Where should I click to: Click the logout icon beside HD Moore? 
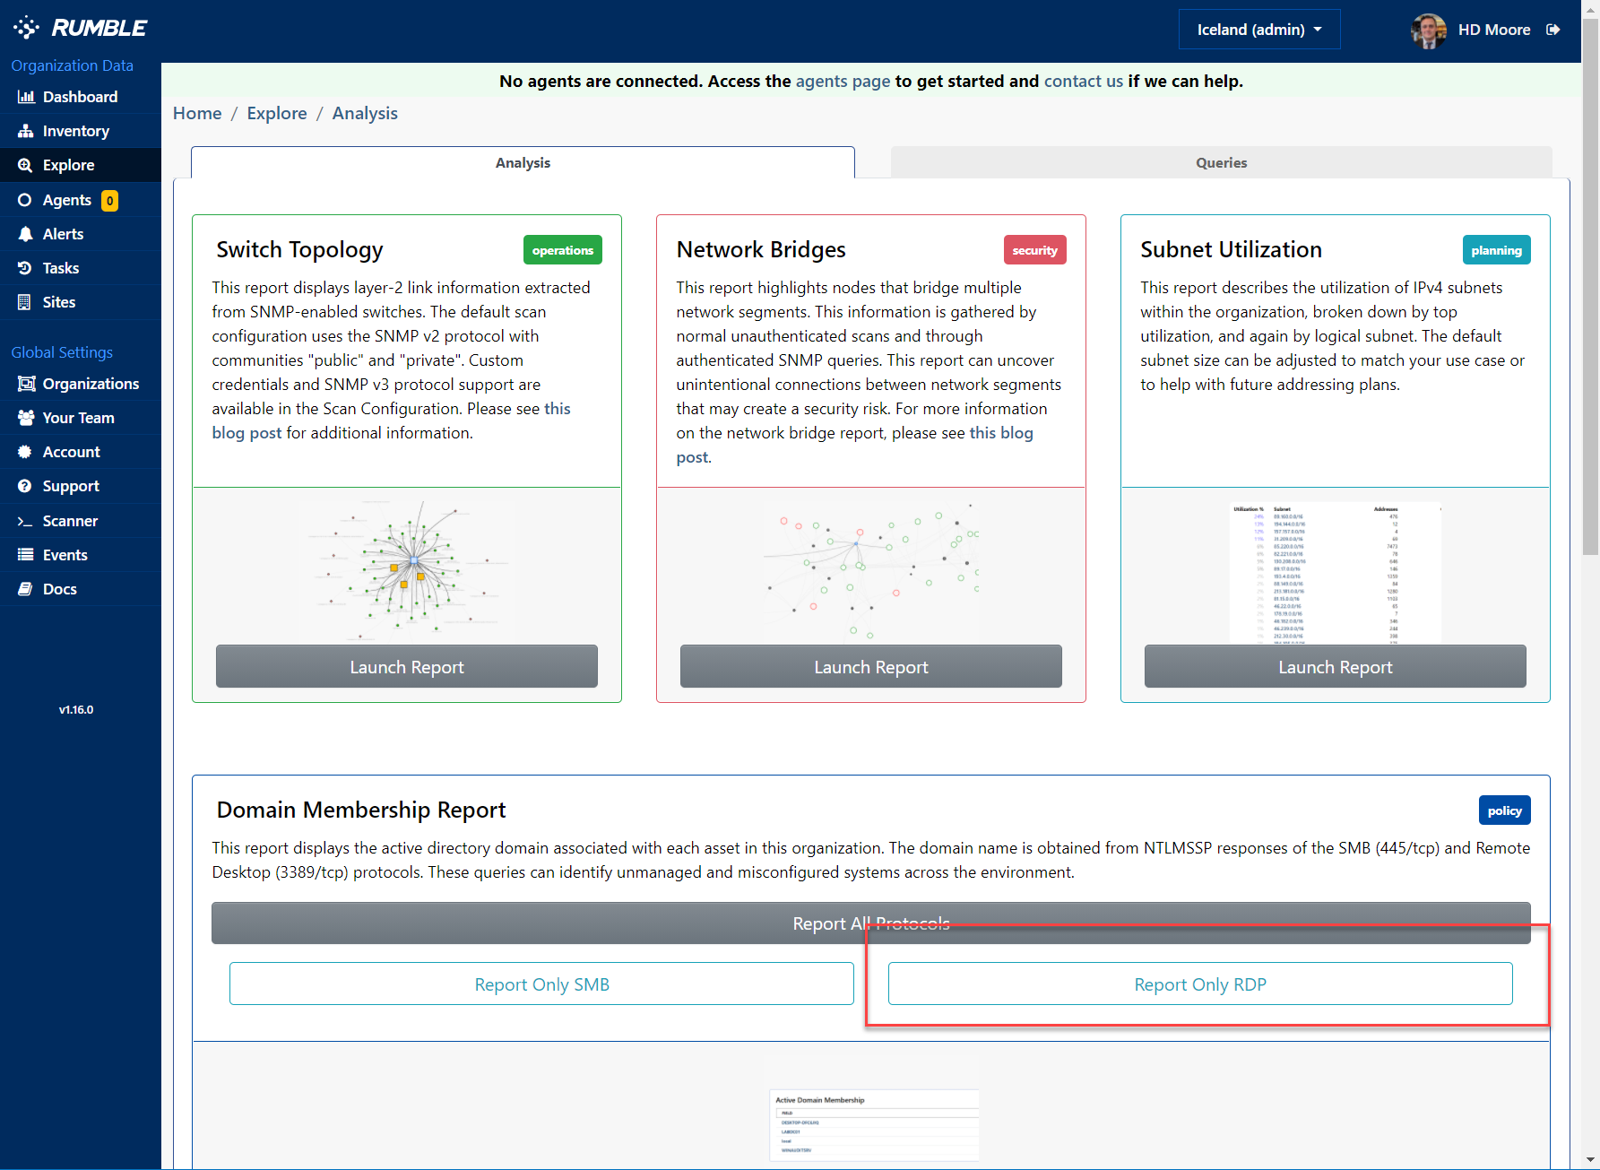click(1553, 30)
